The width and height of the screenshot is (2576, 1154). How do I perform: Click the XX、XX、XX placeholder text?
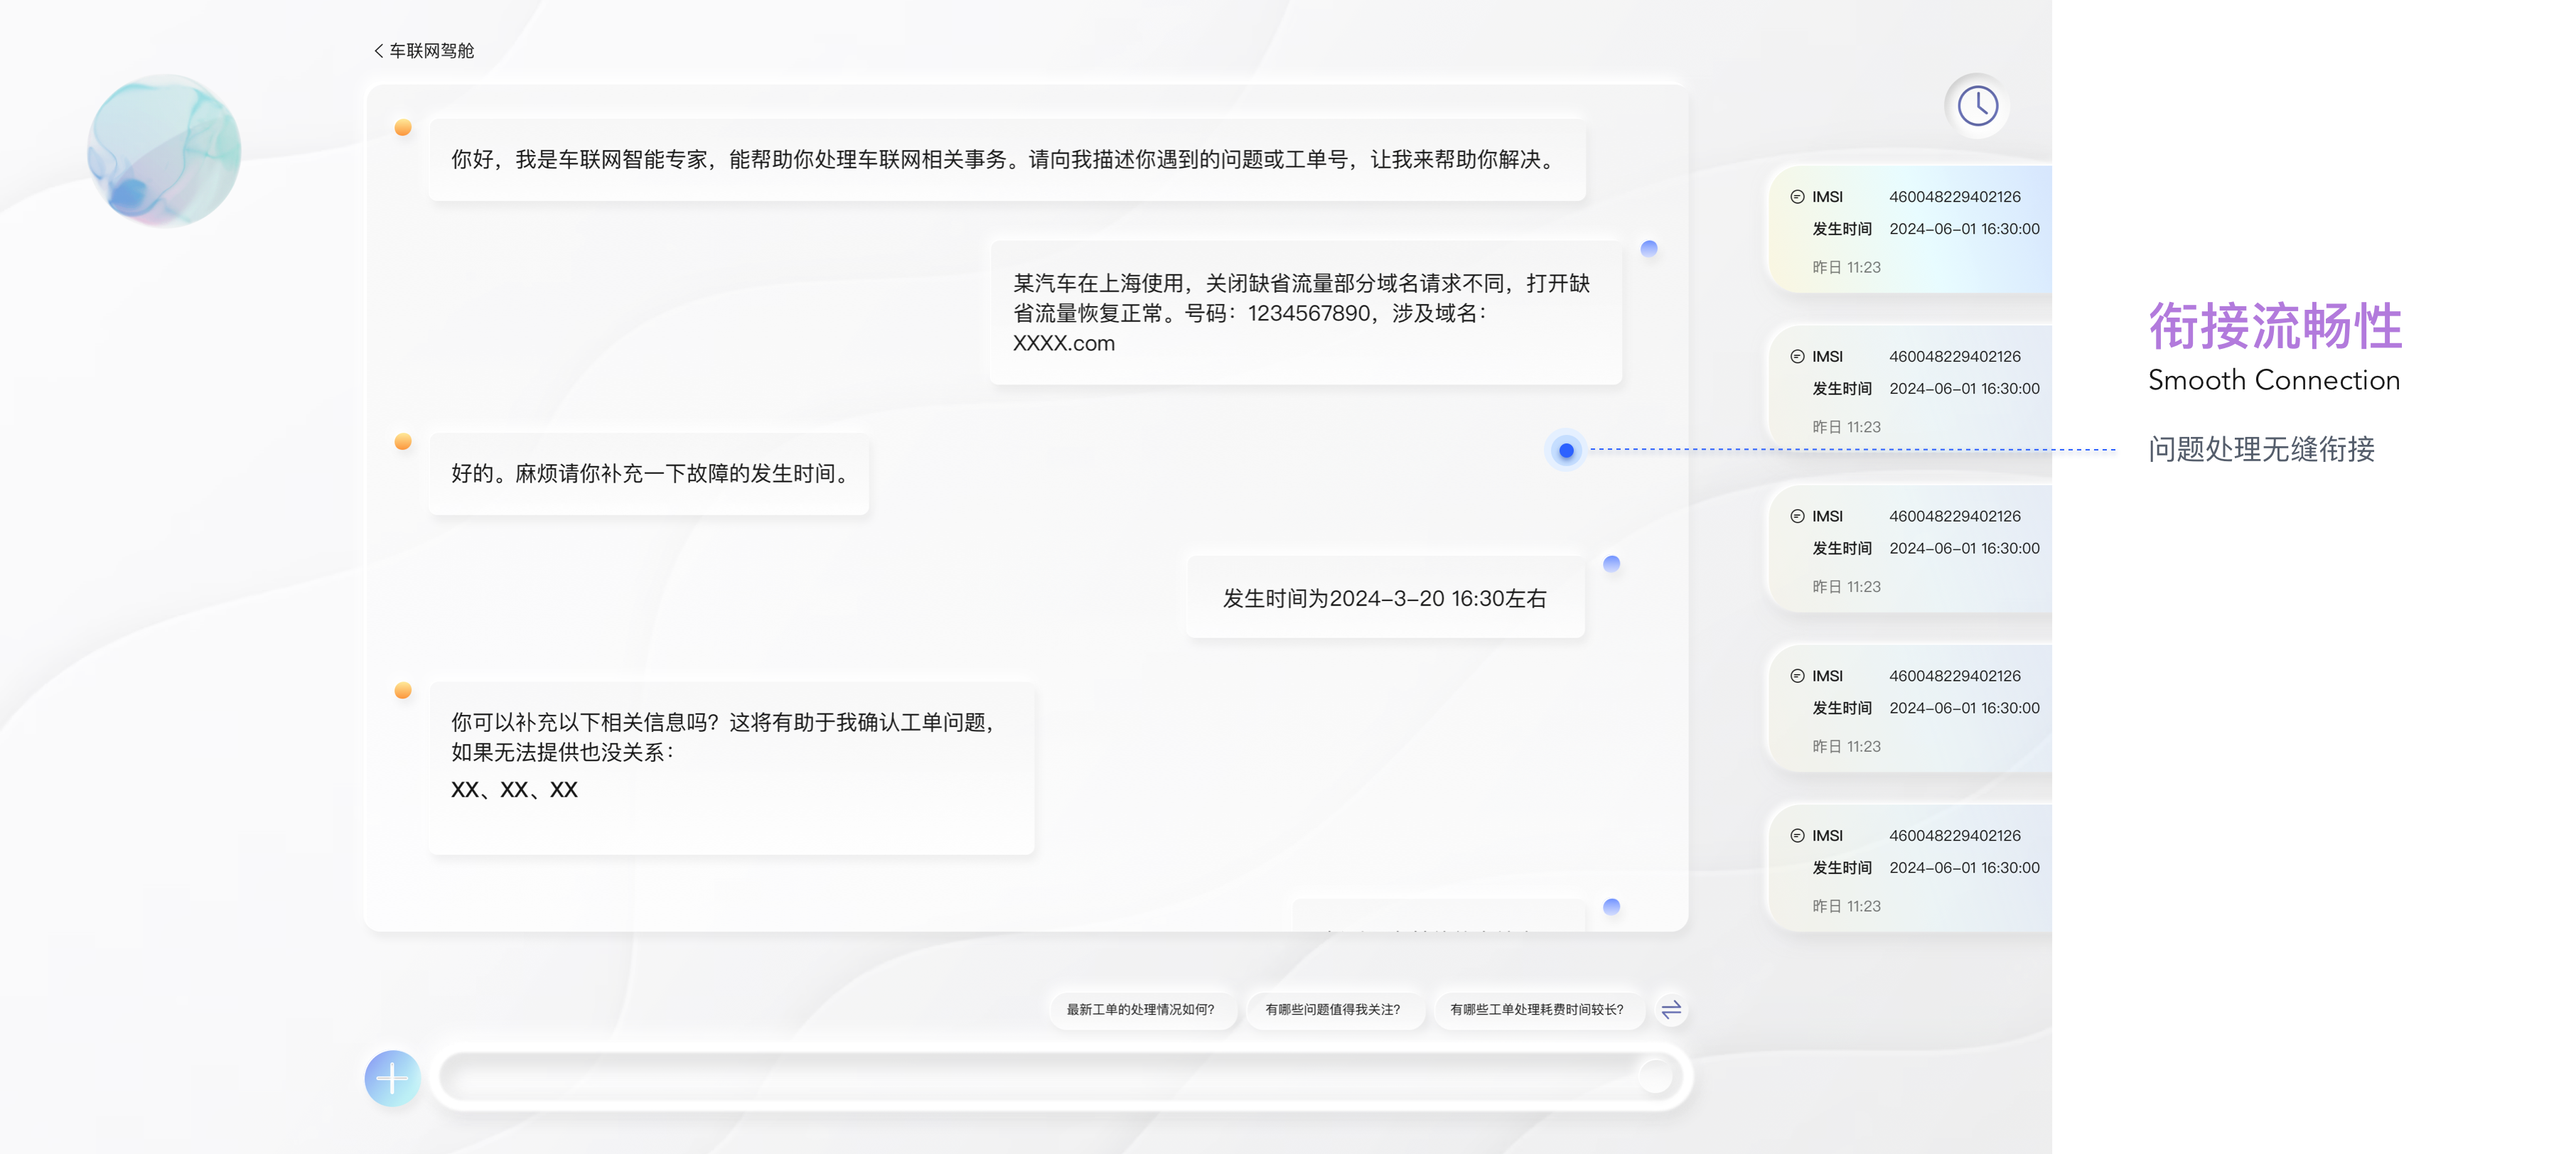coord(514,790)
